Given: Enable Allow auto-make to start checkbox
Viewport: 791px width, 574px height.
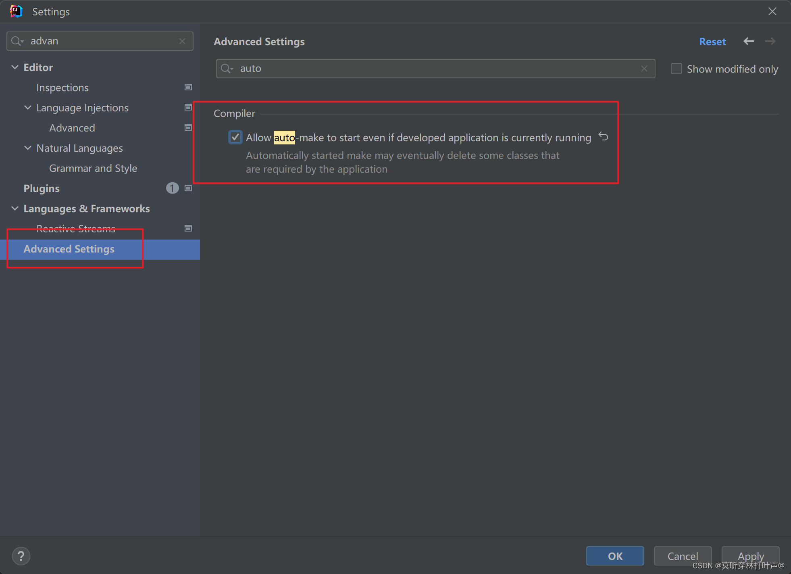Looking at the screenshot, I should (235, 137).
